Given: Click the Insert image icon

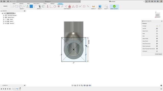Looking at the screenshot, I should pyautogui.click(x=100, y=6).
